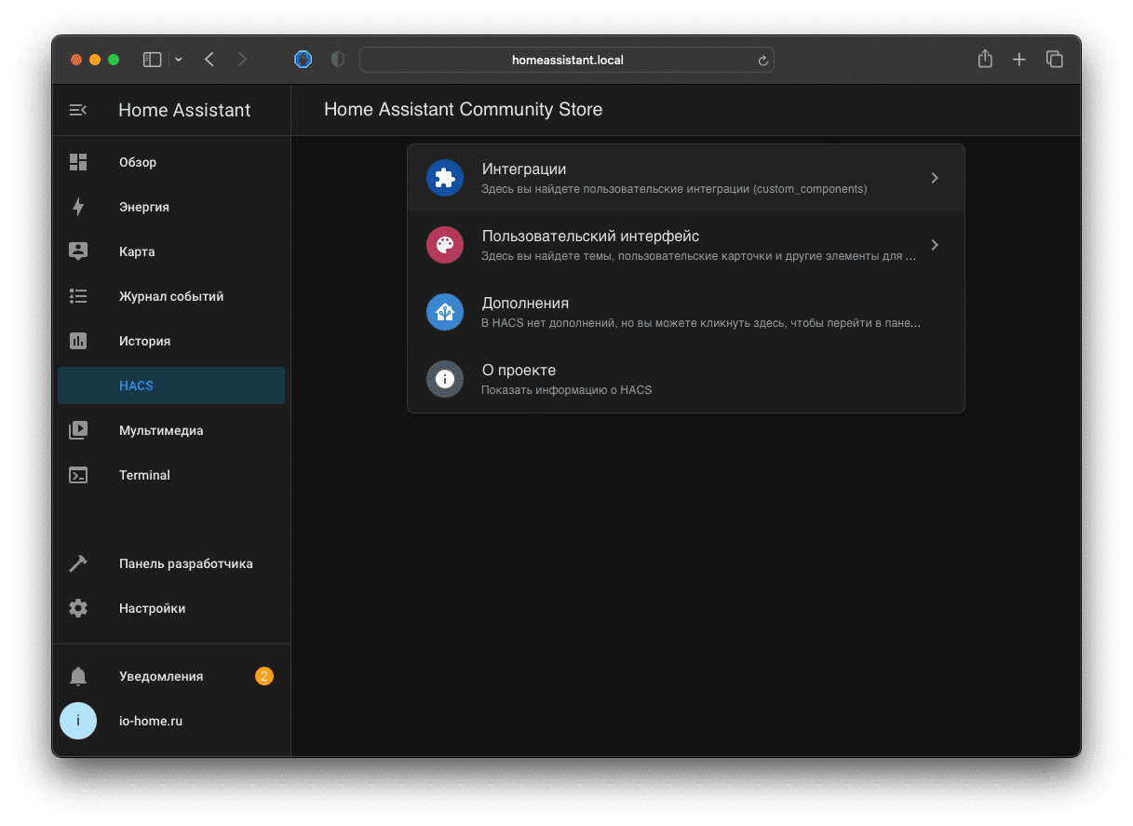The width and height of the screenshot is (1133, 826).
Task: Click the Дополнения house icon
Action: click(x=445, y=312)
